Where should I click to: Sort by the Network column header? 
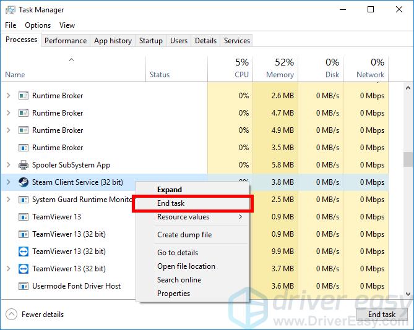(366, 69)
